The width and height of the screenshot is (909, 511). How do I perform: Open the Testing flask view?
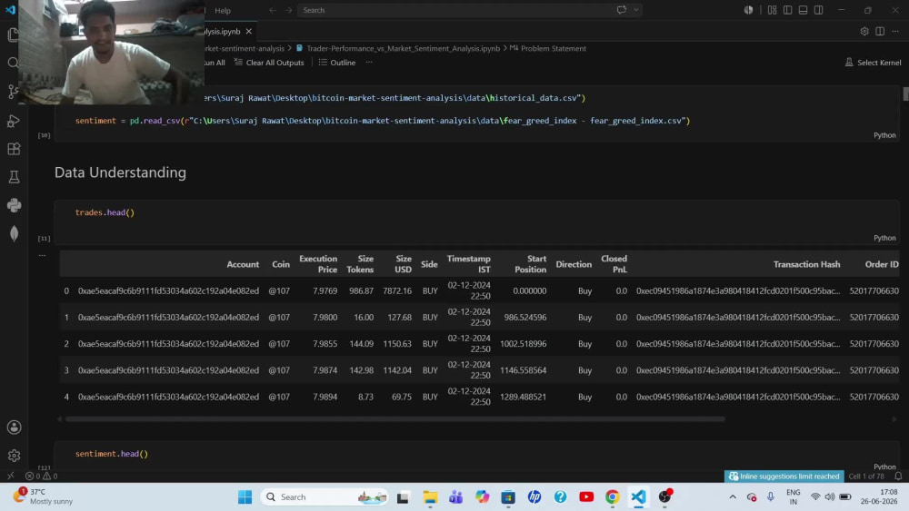point(14,177)
